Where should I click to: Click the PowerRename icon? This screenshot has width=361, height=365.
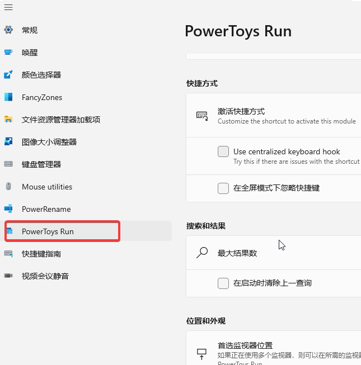click(8, 208)
